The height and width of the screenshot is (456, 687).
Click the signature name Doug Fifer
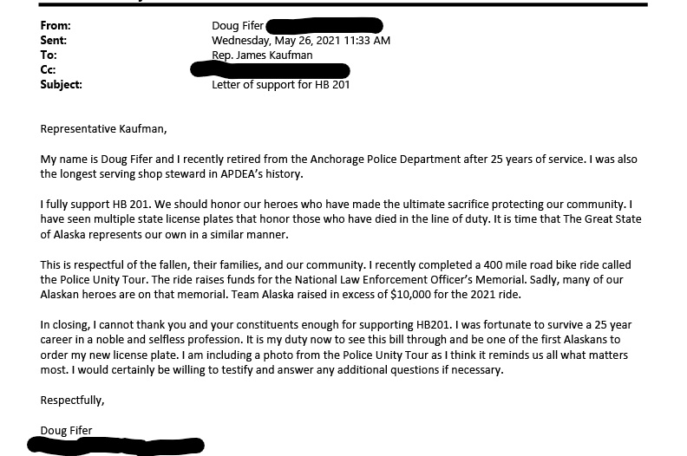point(66,430)
